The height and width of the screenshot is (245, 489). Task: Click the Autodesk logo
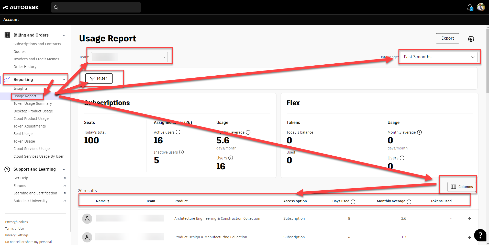21,7
